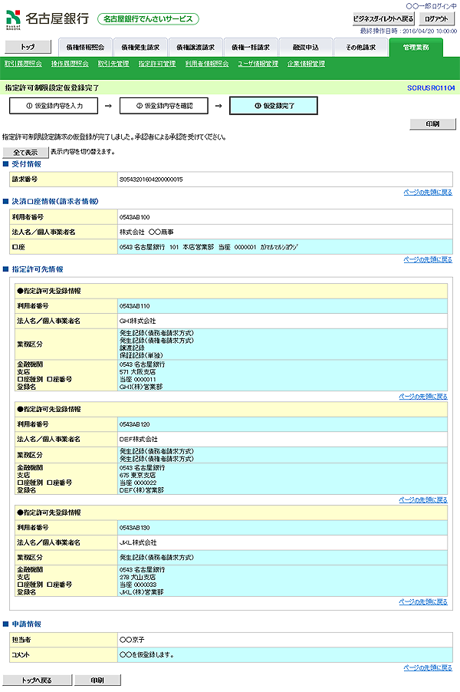Open the トップ tab
The image size is (460, 692).
coord(28,47)
